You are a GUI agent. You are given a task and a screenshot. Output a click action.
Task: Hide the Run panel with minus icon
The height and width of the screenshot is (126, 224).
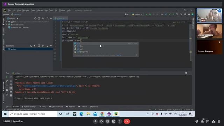[x=190, y=73]
